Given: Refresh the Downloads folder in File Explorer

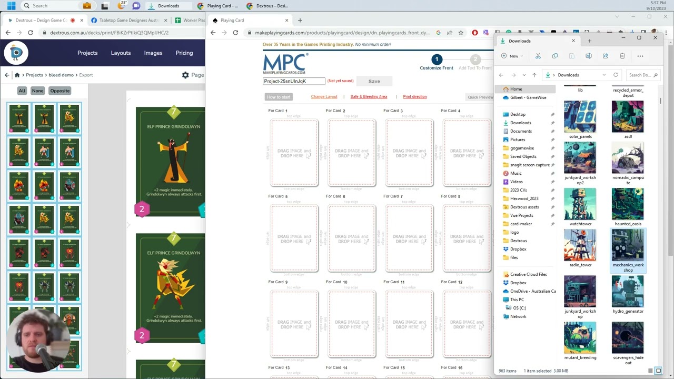Looking at the screenshot, I should pos(616,75).
